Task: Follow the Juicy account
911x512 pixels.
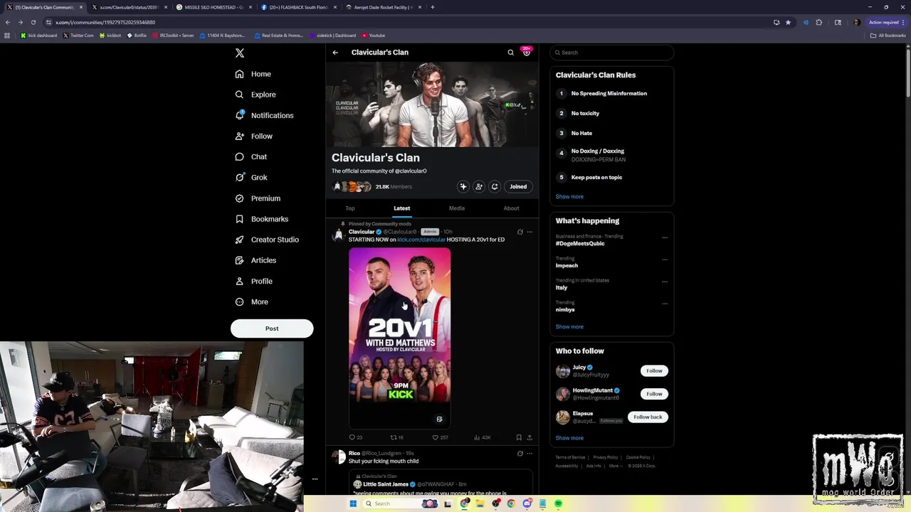Action: coord(654,370)
